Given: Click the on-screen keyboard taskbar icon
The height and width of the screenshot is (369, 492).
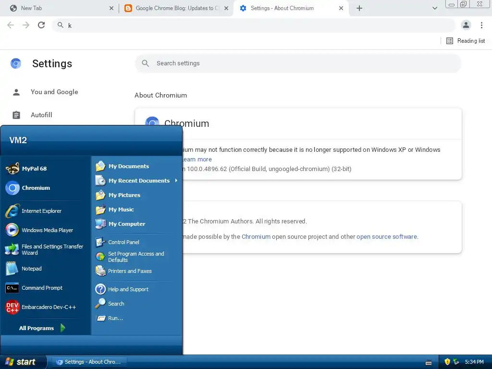Looking at the screenshot, I should tap(429, 362).
